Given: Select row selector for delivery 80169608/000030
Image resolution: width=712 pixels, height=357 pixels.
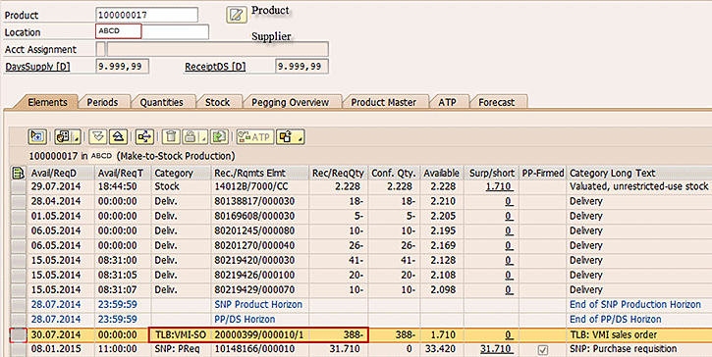Looking at the screenshot, I should point(19,216).
